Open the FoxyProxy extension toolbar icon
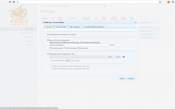Viewport: 175px width, 109px height. coord(168,2)
